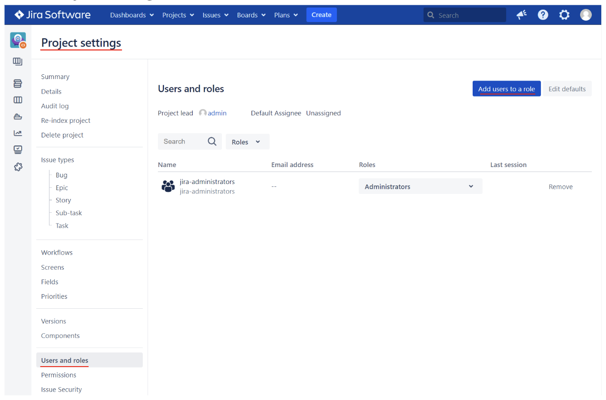Open the Components settings
Image resolution: width=606 pixels, height=400 pixels.
click(60, 336)
